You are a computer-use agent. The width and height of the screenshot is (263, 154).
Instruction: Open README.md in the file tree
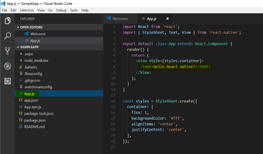click(x=59, y=127)
